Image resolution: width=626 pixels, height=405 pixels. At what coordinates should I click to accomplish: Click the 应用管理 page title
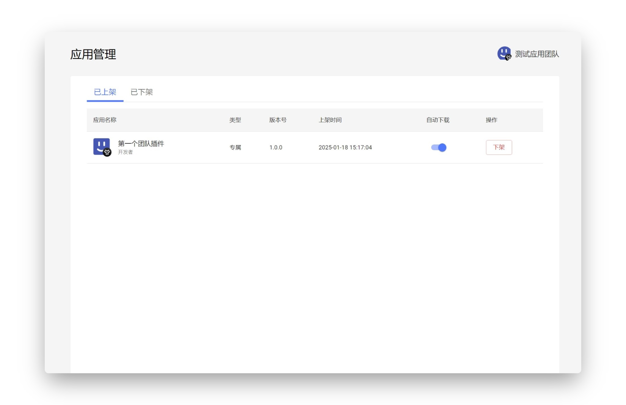(x=93, y=55)
